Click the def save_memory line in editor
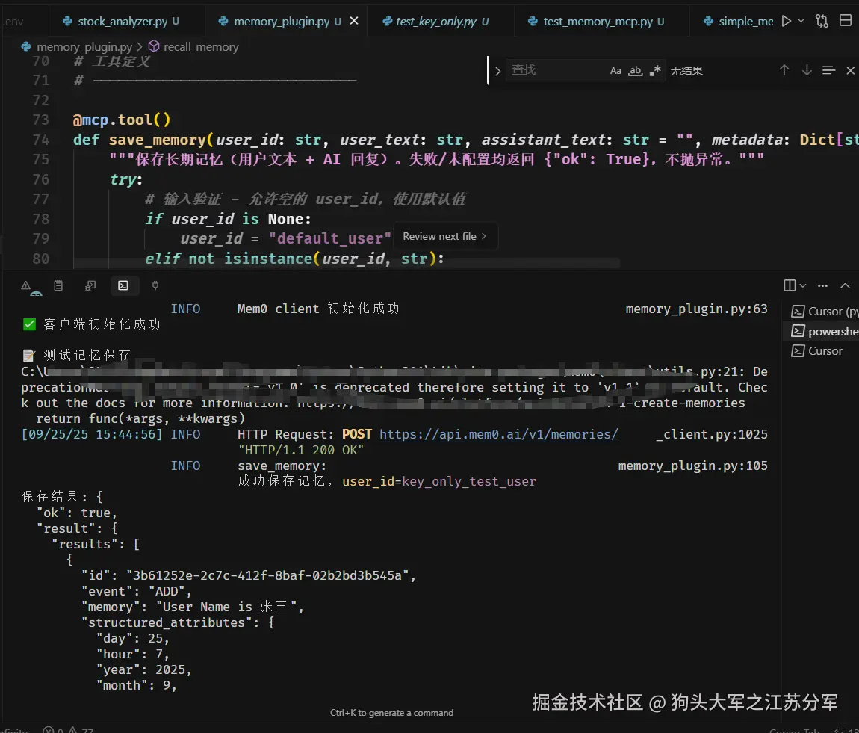This screenshot has height=733, width=859. point(465,140)
